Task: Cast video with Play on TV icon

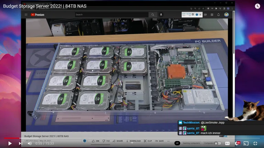Action: 246,143
